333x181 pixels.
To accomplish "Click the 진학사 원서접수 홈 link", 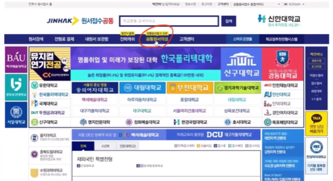I will (x=41, y=4).
